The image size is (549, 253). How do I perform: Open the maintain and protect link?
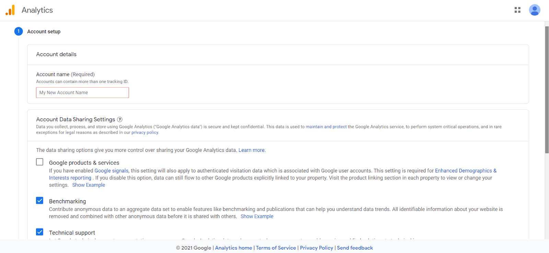pyautogui.click(x=326, y=127)
